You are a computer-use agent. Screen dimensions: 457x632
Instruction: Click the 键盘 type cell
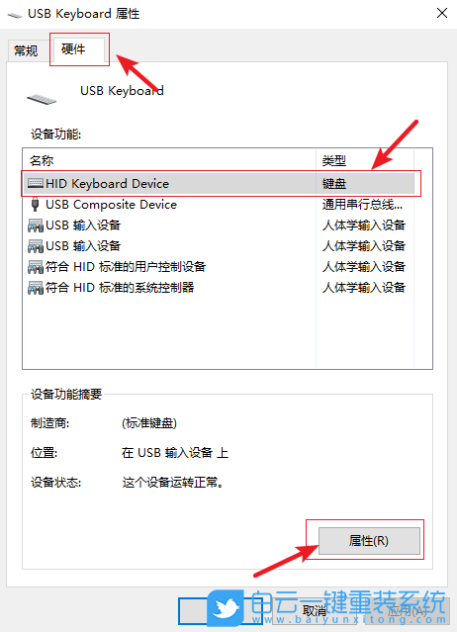pyautogui.click(x=334, y=184)
